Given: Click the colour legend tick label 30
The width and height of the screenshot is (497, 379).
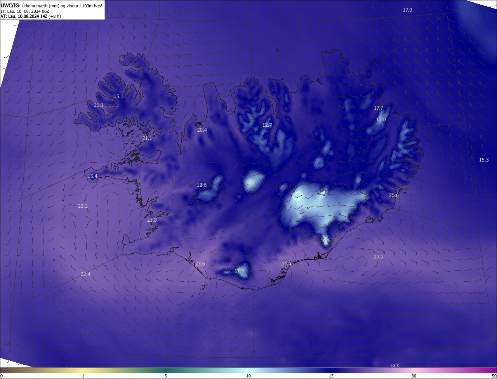Looking at the screenshot, I should tap(414, 376).
